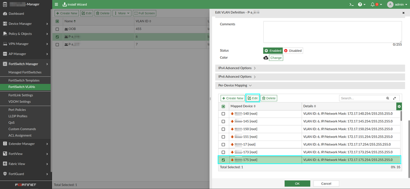Toggle the sidebar hamburger menu icon
This screenshot has height=189, width=410.
[x=56, y=5]
